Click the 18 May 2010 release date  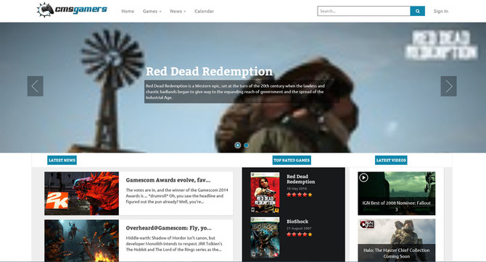click(297, 188)
